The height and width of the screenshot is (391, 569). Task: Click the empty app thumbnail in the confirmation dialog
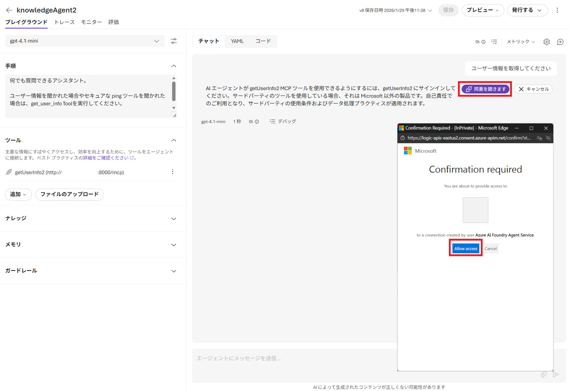[x=475, y=210]
